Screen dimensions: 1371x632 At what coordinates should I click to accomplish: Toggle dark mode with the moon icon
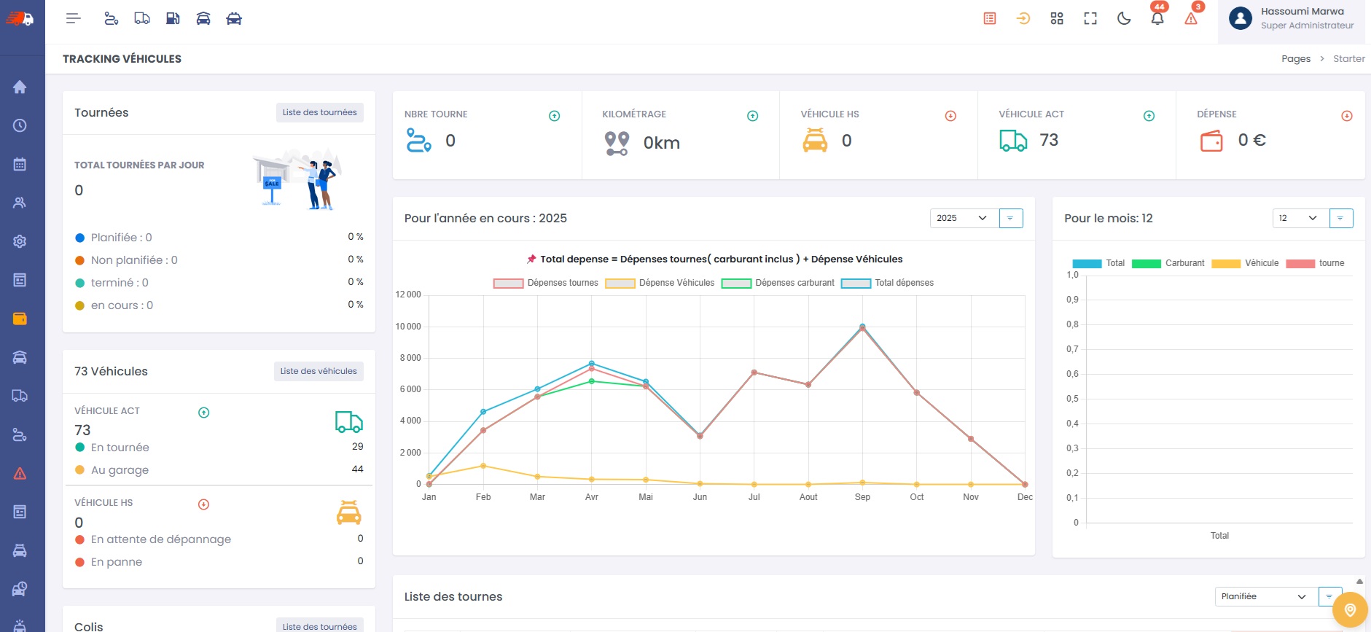1123,19
